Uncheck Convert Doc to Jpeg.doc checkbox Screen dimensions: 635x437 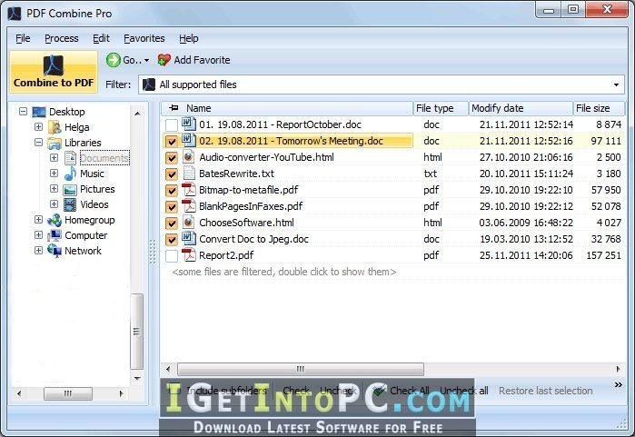[x=172, y=239]
